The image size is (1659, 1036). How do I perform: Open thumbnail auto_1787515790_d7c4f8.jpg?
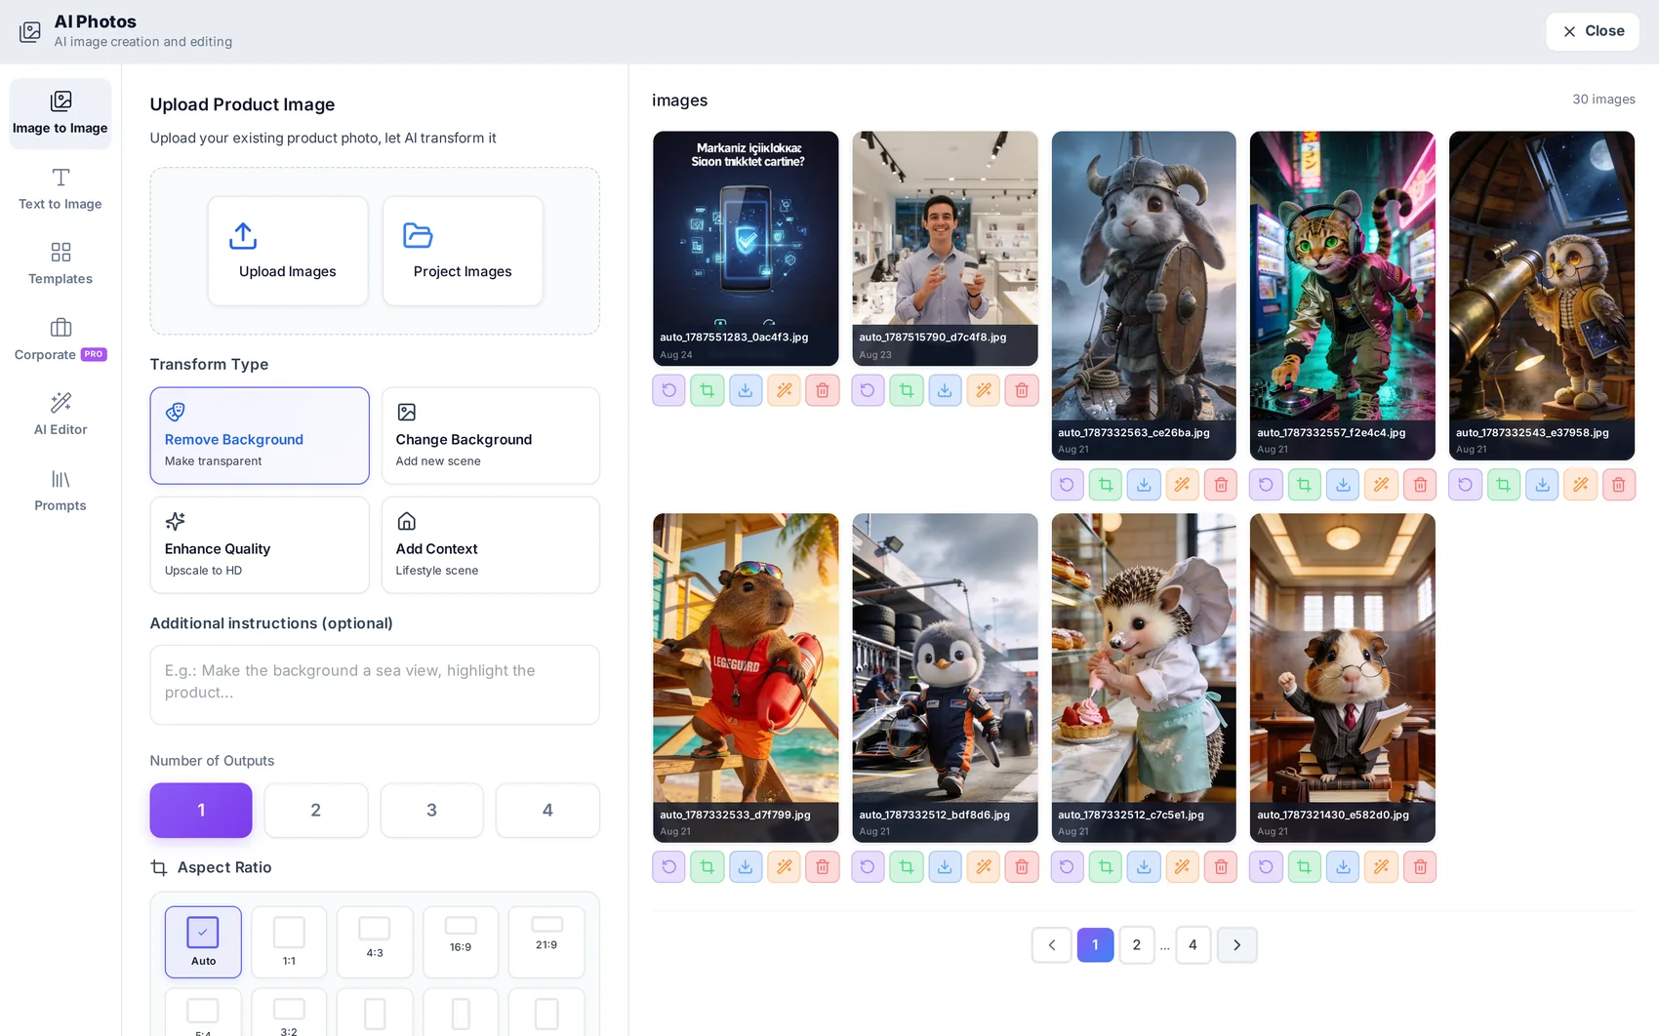pyautogui.click(x=945, y=249)
